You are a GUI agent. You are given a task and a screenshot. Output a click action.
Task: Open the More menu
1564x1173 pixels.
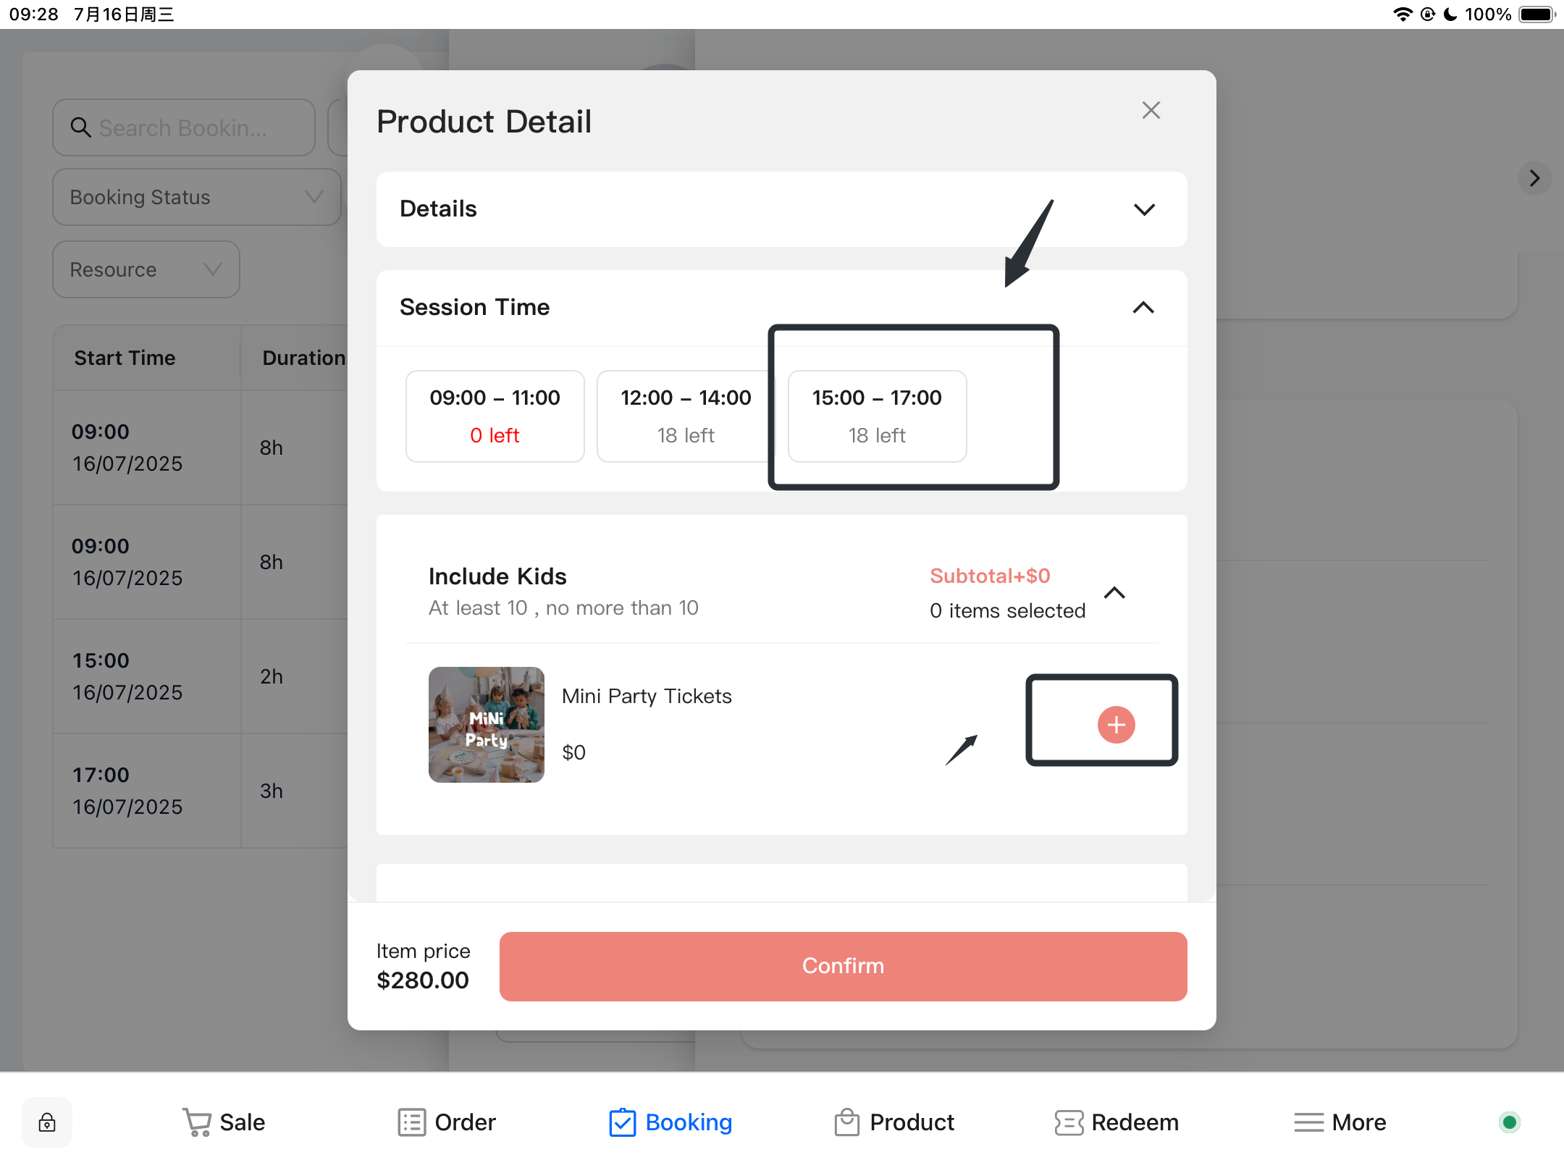[1340, 1122]
